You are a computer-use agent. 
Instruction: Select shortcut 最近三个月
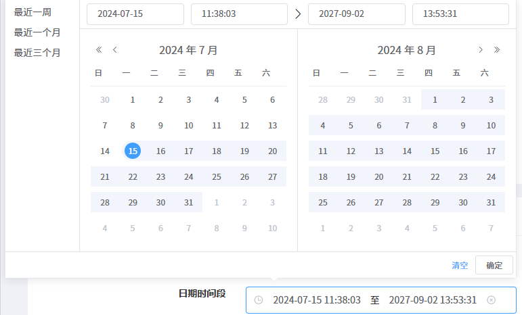[x=37, y=53]
